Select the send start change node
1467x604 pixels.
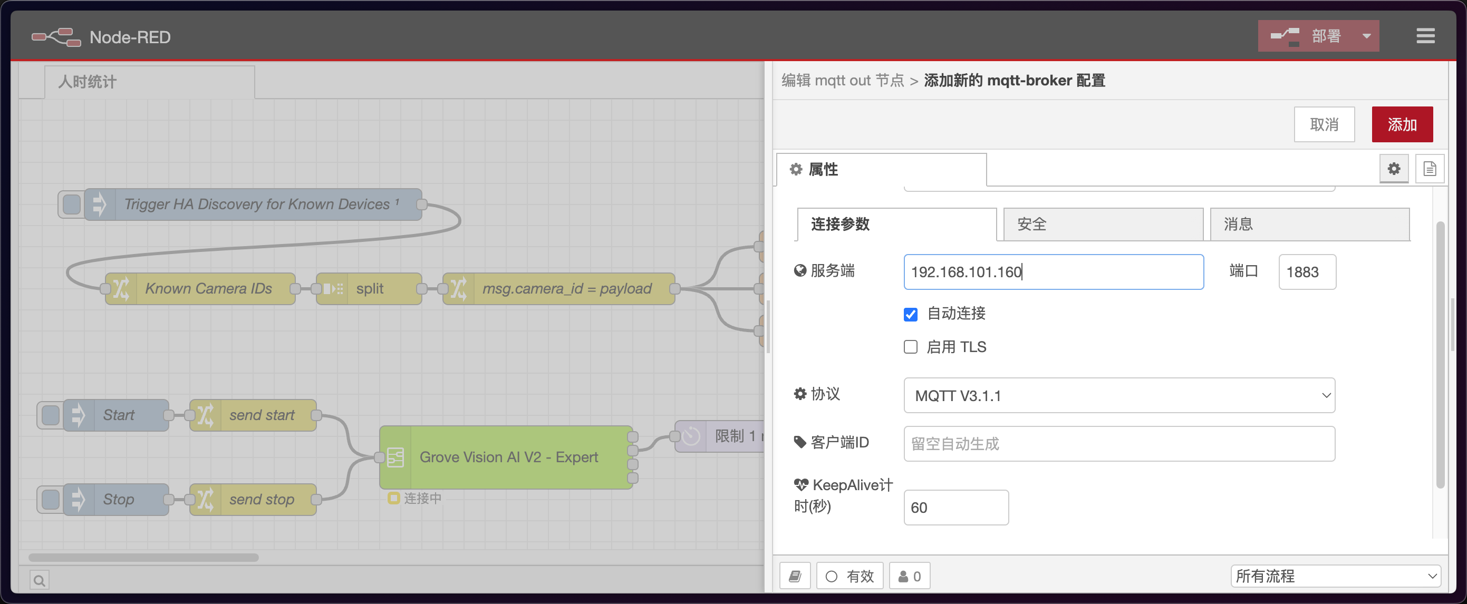(x=253, y=415)
